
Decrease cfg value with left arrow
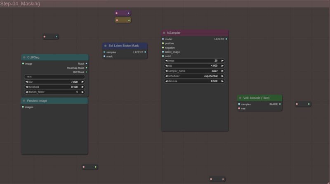click(167, 66)
